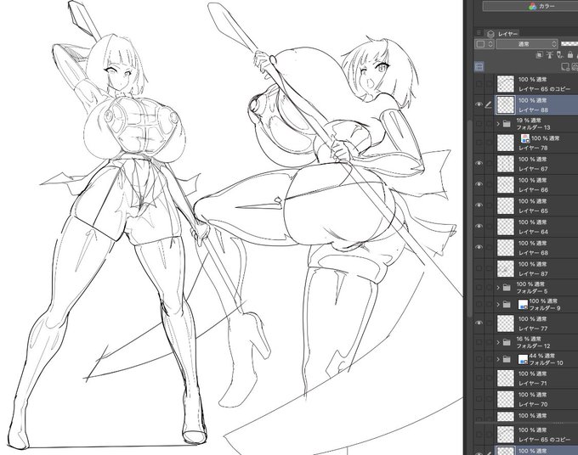Image resolution: width=578 pixels, height=455 pixels.
Task: Click the フォルダー 5 folder icon
Action: [507, 287]
